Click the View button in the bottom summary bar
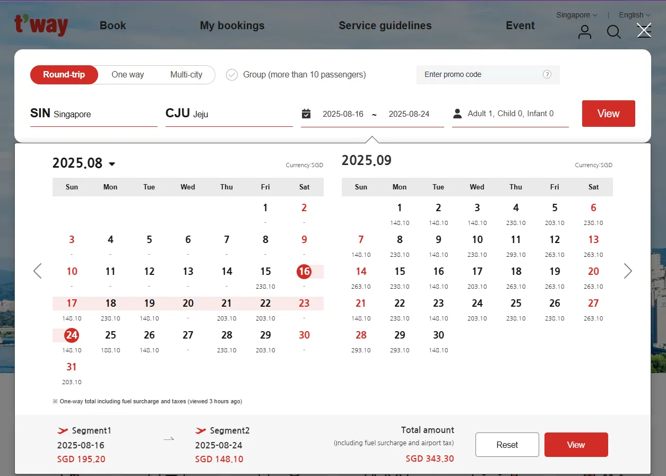 pyautogui.click(x=576, y=445)
